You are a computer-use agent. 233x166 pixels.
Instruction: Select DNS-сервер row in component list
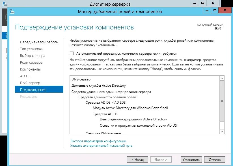click(81, 79)
